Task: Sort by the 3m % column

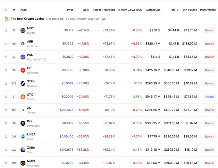Action: click(86, 10)
